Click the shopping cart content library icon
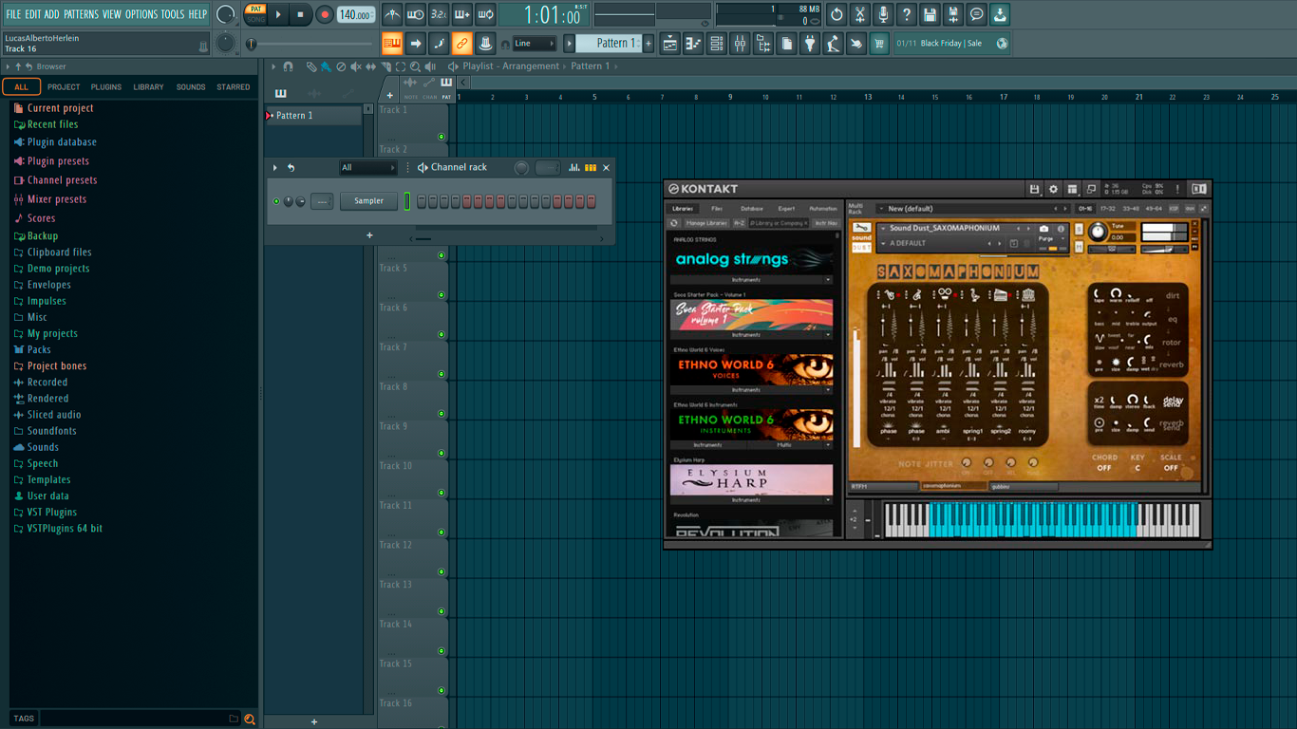This screenshot has width=1297, height=729. [x=879, y=44]
